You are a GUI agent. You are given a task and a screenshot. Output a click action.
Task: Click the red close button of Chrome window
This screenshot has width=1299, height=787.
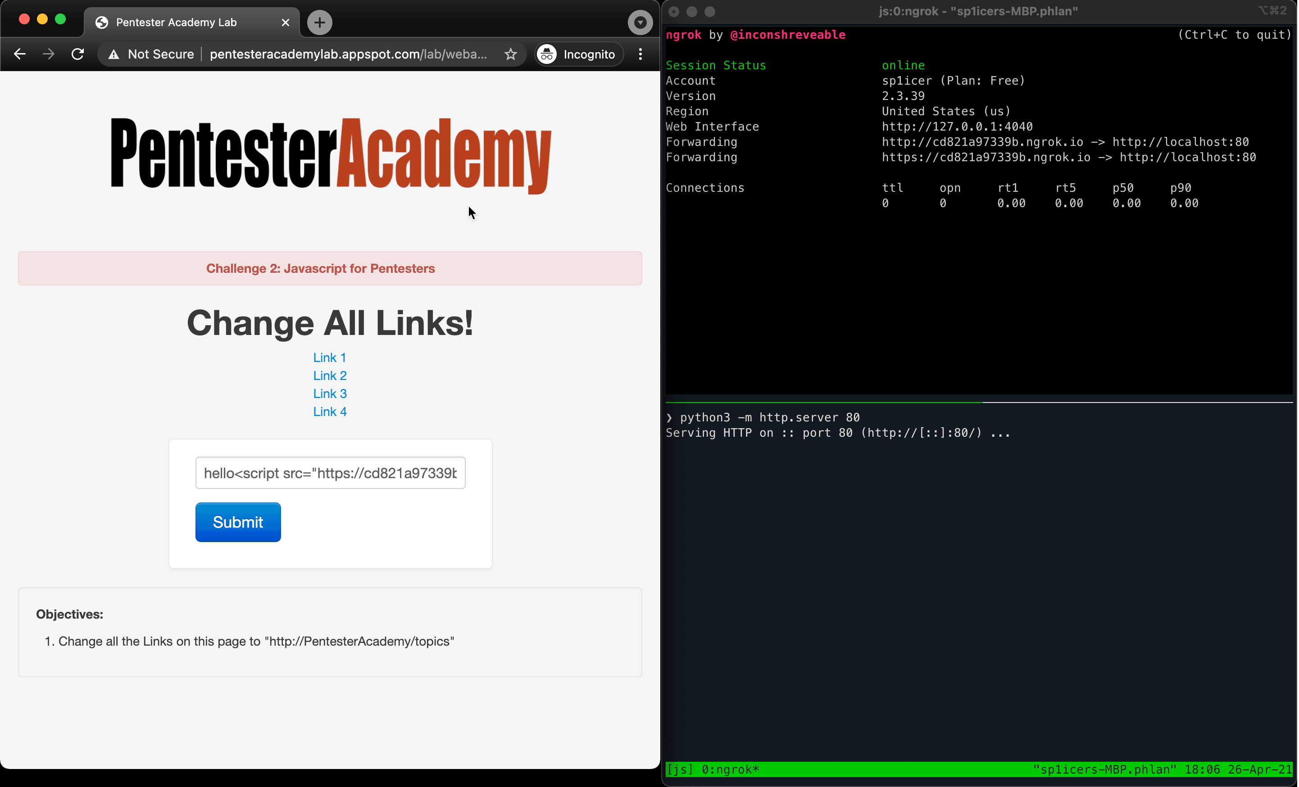click(x=24, y=19)
